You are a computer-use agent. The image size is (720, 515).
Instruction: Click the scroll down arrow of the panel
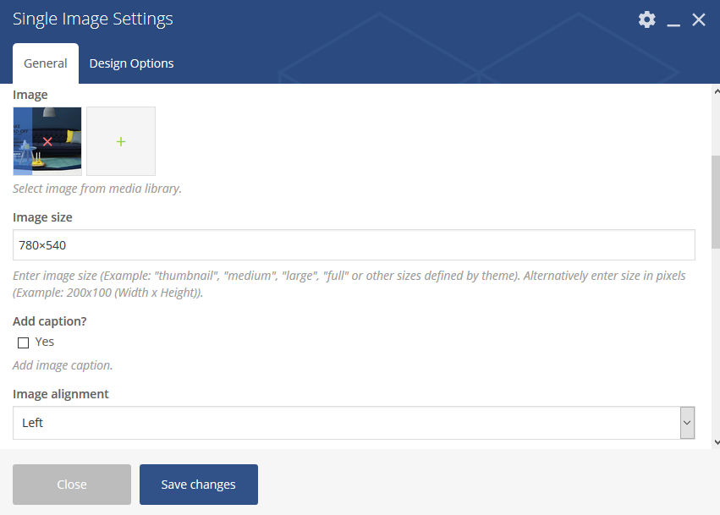click(717, 442)
